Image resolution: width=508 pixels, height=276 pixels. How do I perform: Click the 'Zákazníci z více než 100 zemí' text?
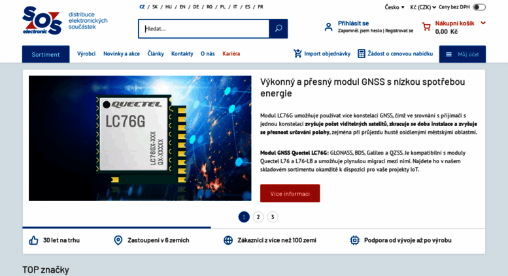(277, 240)
